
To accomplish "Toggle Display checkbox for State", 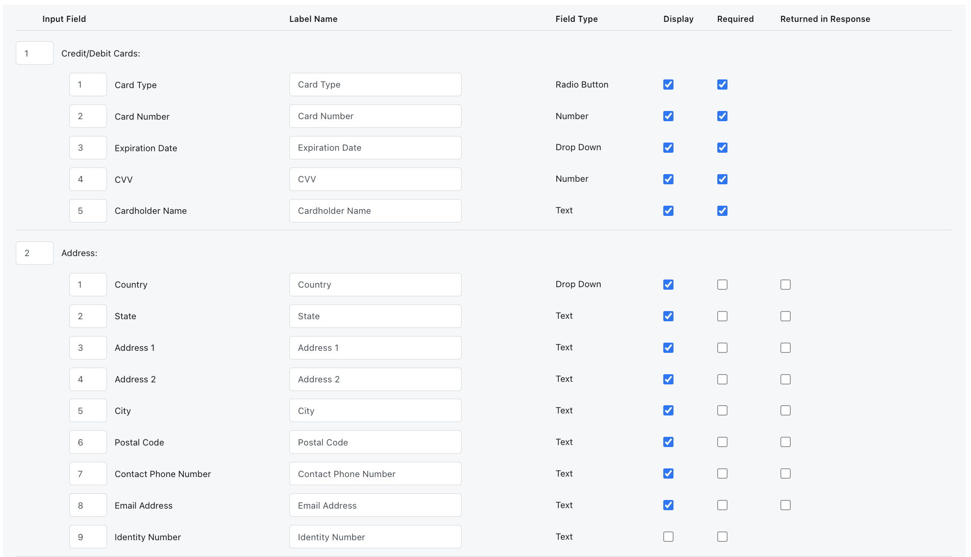I will tap(668, 316).
